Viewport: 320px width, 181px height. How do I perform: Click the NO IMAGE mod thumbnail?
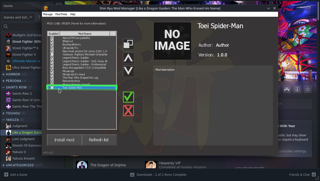tap(172, 41)
